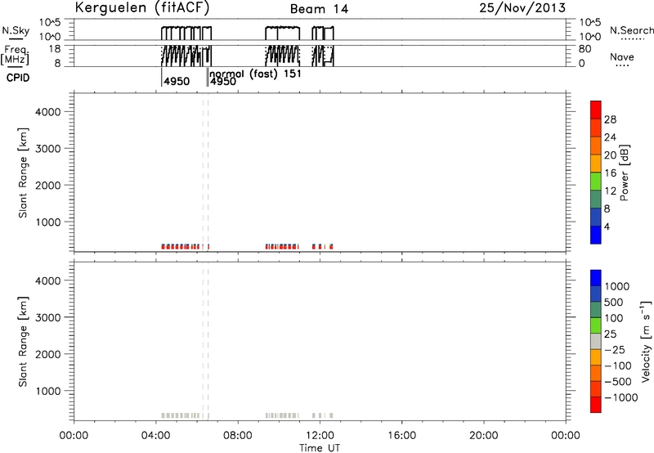The image size is (654, 453).
Task: Click the '04:00' time axis label
Action: 156,436
